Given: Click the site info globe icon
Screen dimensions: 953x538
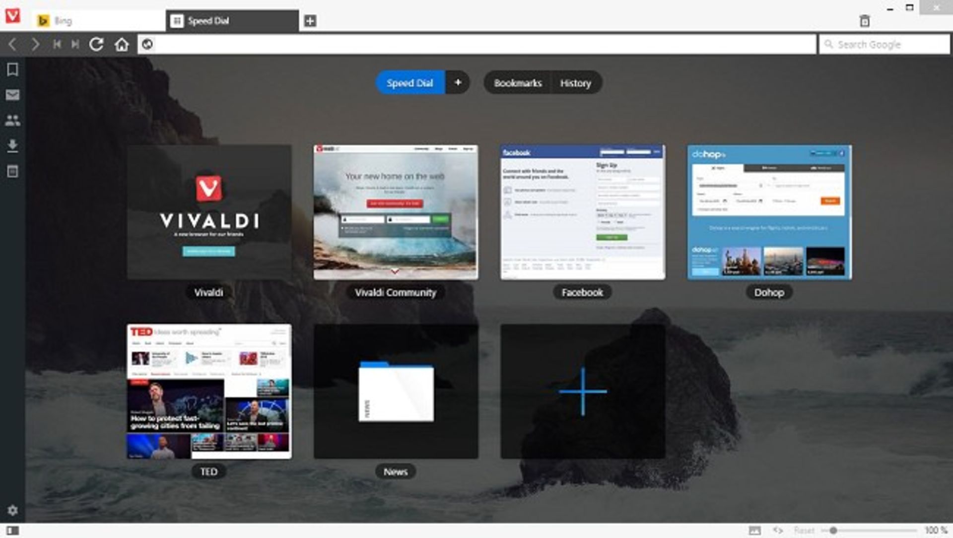Looking at the screenshot, I should pyautogui.click(x=147, y=44).
